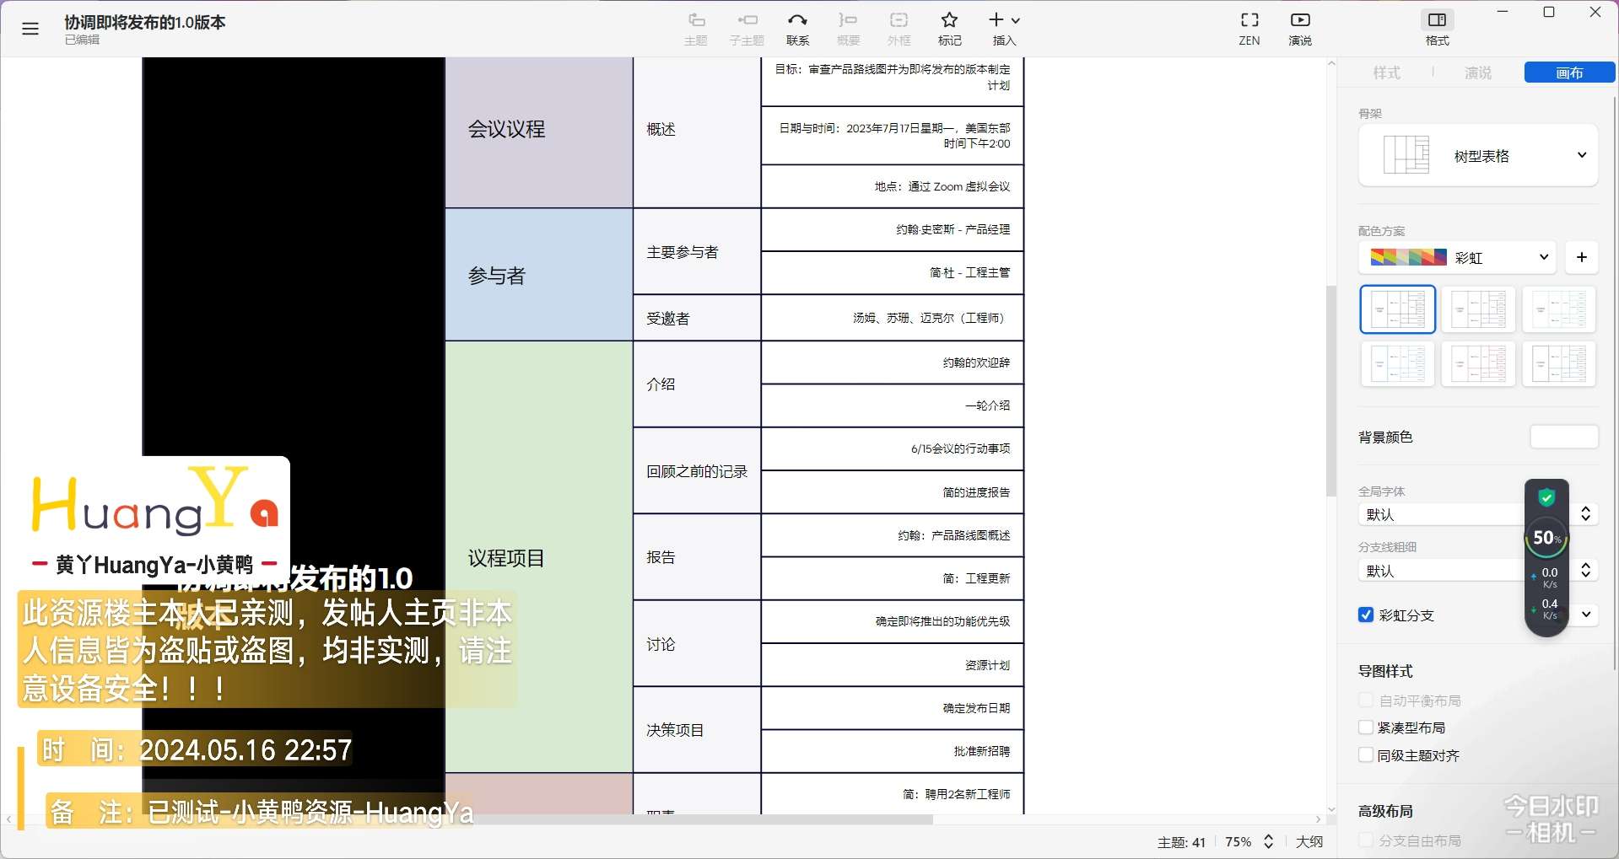Select the 约翰·史密斯 - 产品经理 cell
Viewport: 1619px width, 859px height.
click(893, 229)
